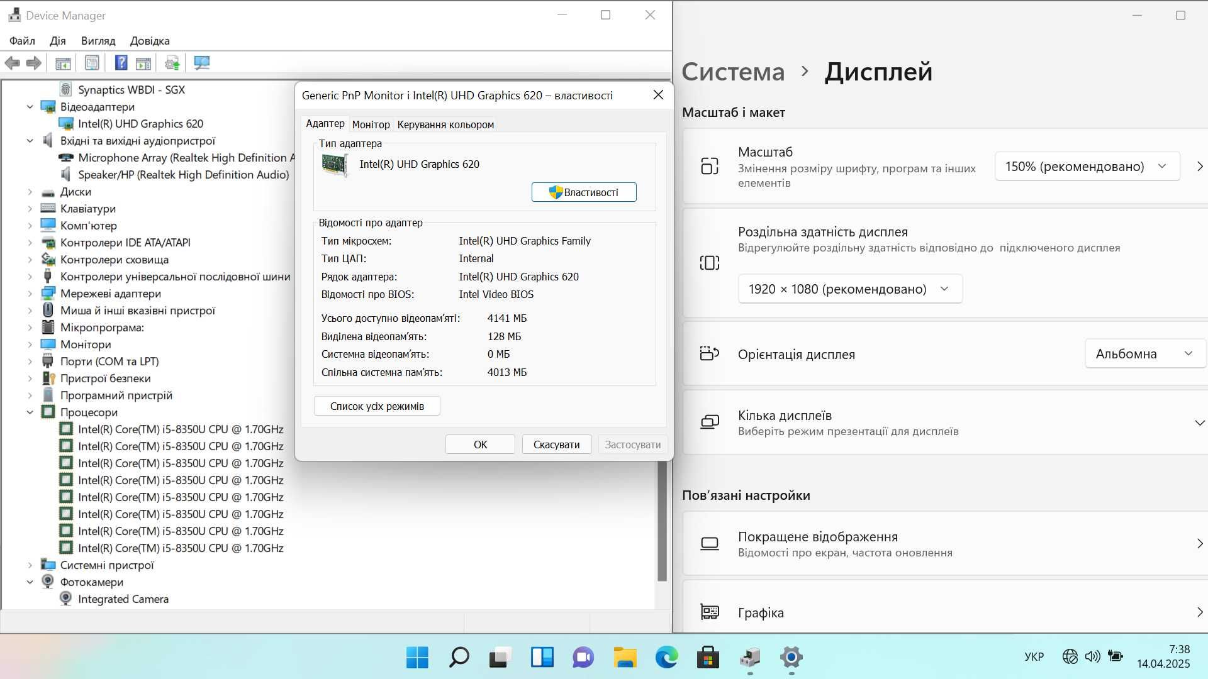1208x679 pixels.
Task: Open the Properties sheet toolbar icon
Action: (92, 63)
